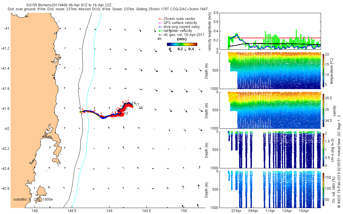Click map latitude tick "-42"
Screen dimensions: 343x214
(x=7, y=129)
